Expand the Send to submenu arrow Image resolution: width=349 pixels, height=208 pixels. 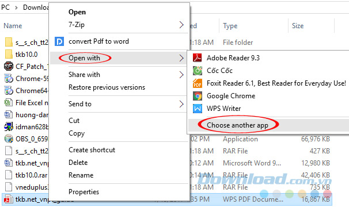tap(181, 104)
